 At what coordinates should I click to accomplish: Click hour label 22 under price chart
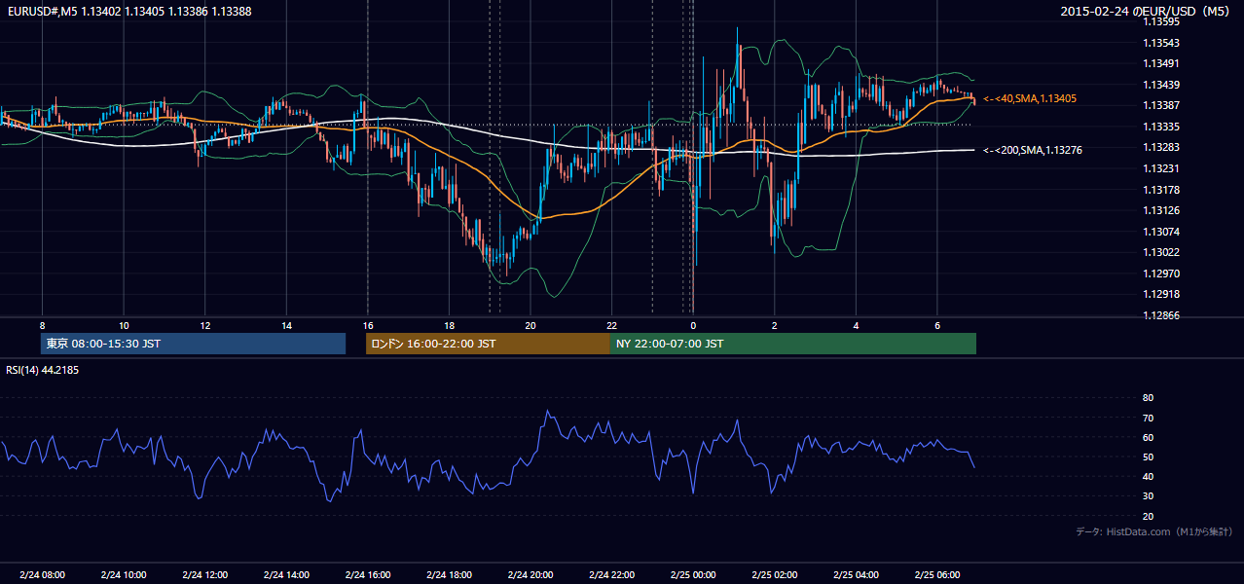pyautogui.click(x=611, y=325)
